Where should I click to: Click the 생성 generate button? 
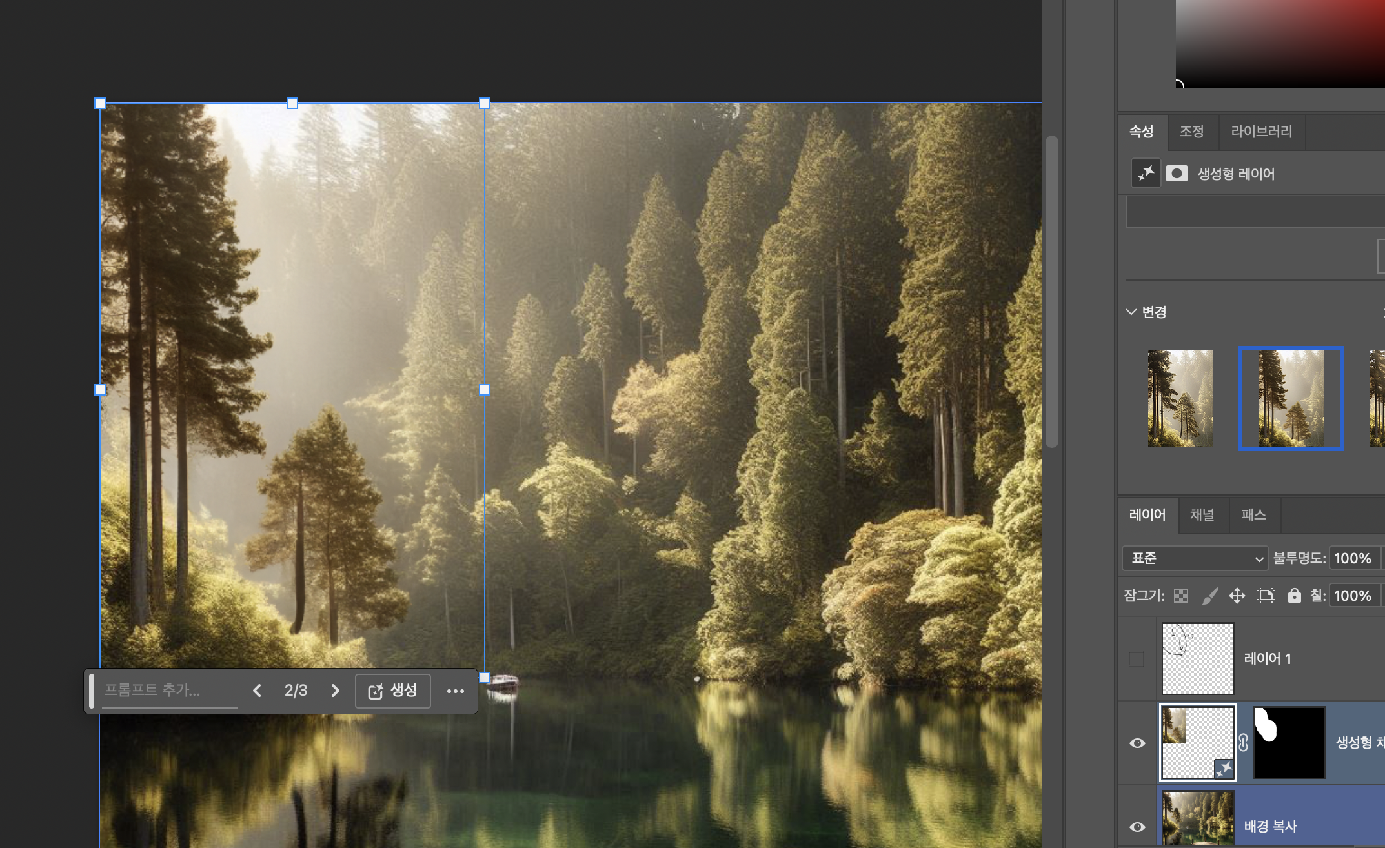click(x=393, y=691)
